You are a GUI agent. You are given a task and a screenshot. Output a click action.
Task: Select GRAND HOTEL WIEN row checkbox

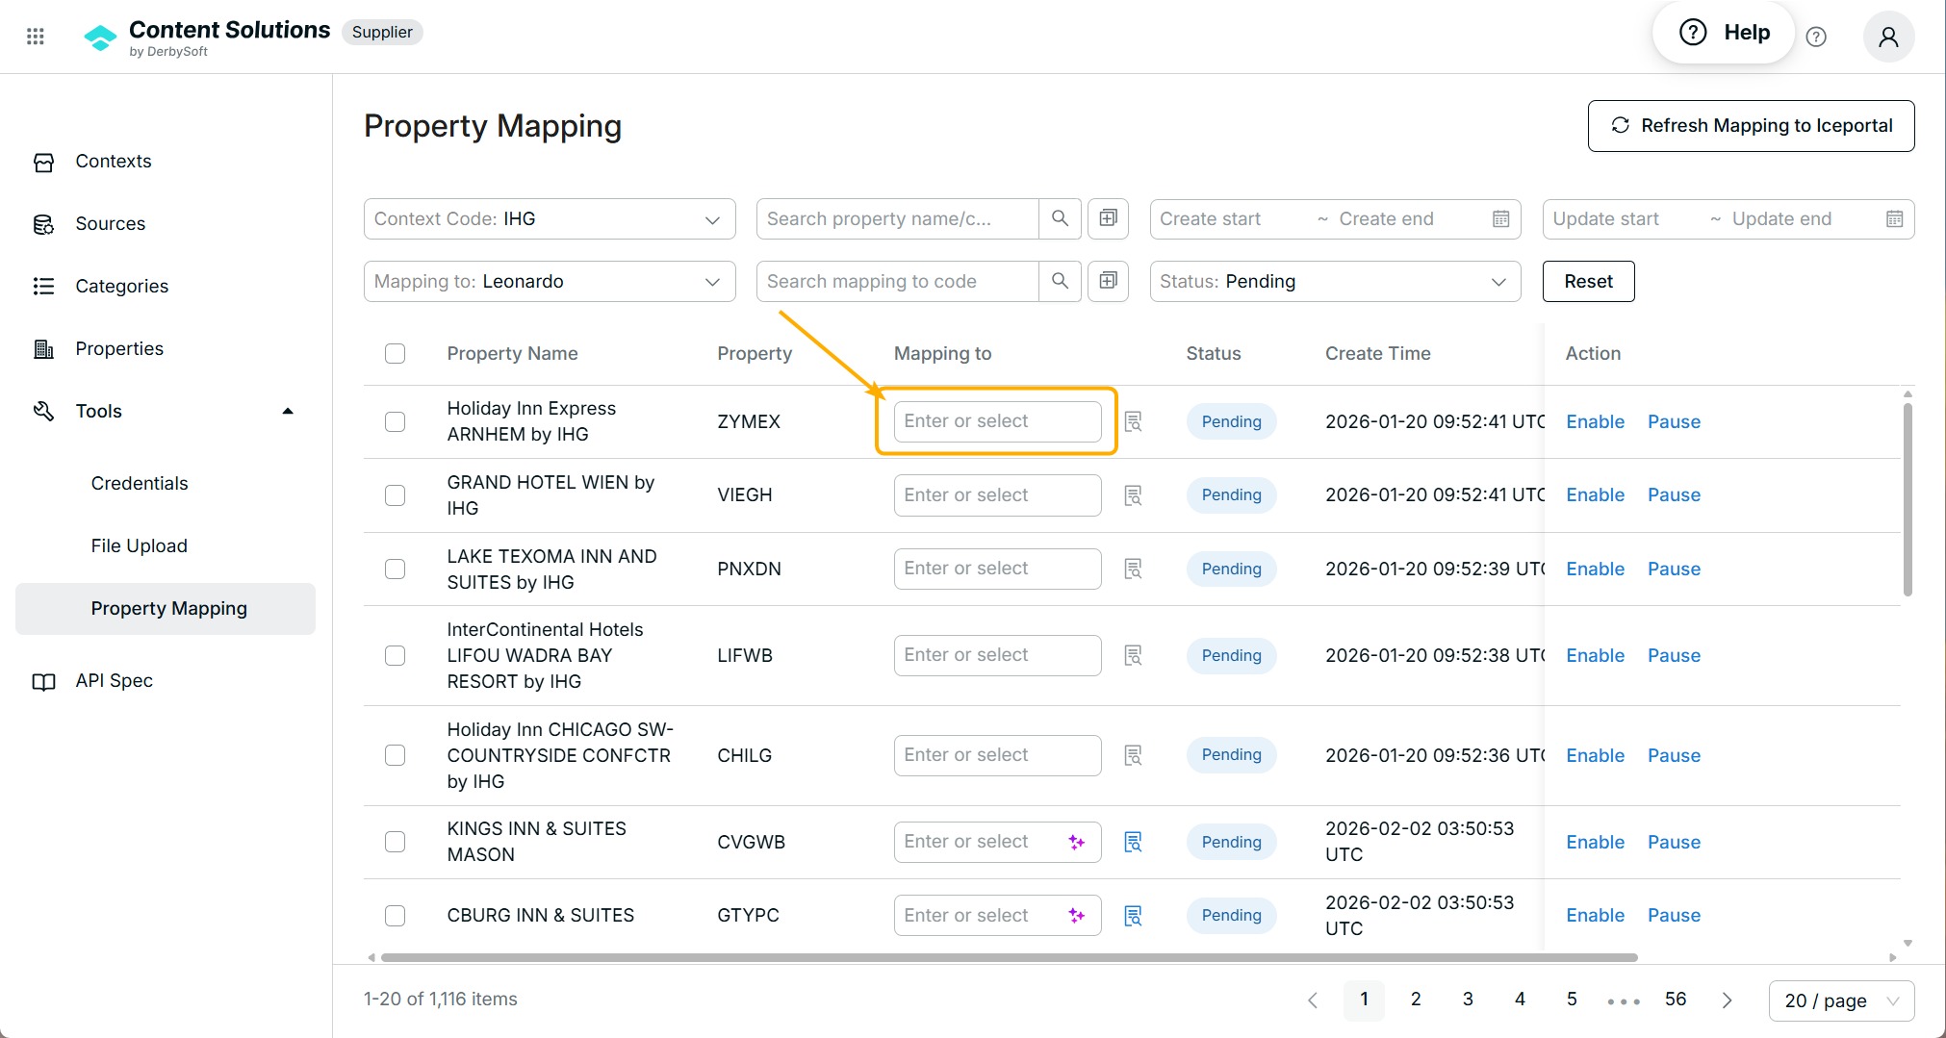(x=395, y=494)
